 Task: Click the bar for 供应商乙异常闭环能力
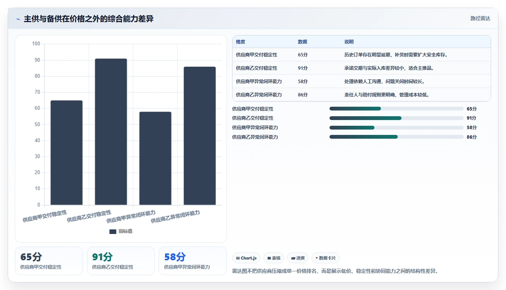click(200, 136)
